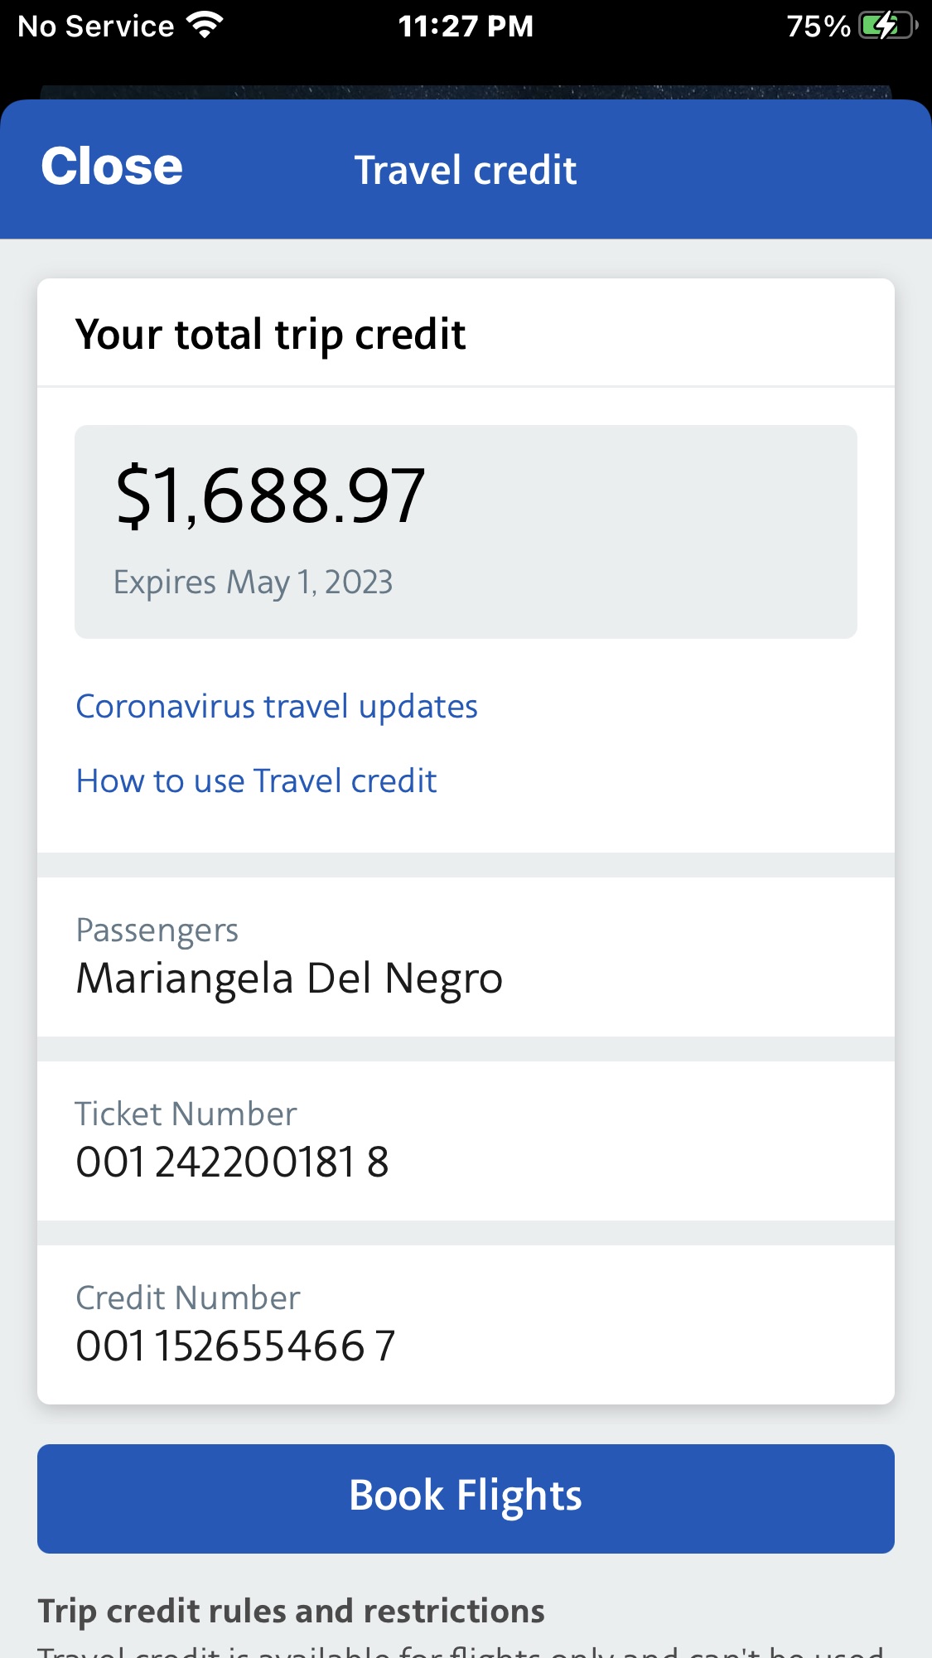Tap the $1,688.97 credit amount
Viewport: 932px width, 1658px height.
pyautogui.click(x=270, y=495)
